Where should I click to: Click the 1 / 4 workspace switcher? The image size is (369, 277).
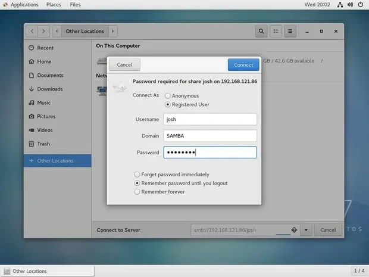click(359, 271)
